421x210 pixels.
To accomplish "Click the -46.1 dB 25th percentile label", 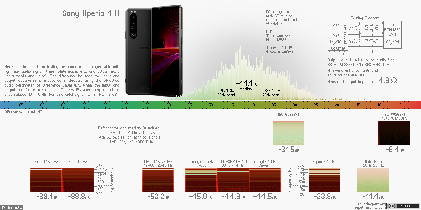I will [227, 90].
